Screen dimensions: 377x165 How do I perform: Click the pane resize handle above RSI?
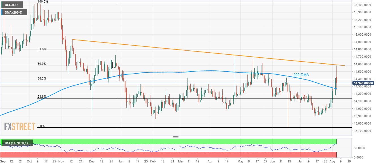[x=176, y=137]
